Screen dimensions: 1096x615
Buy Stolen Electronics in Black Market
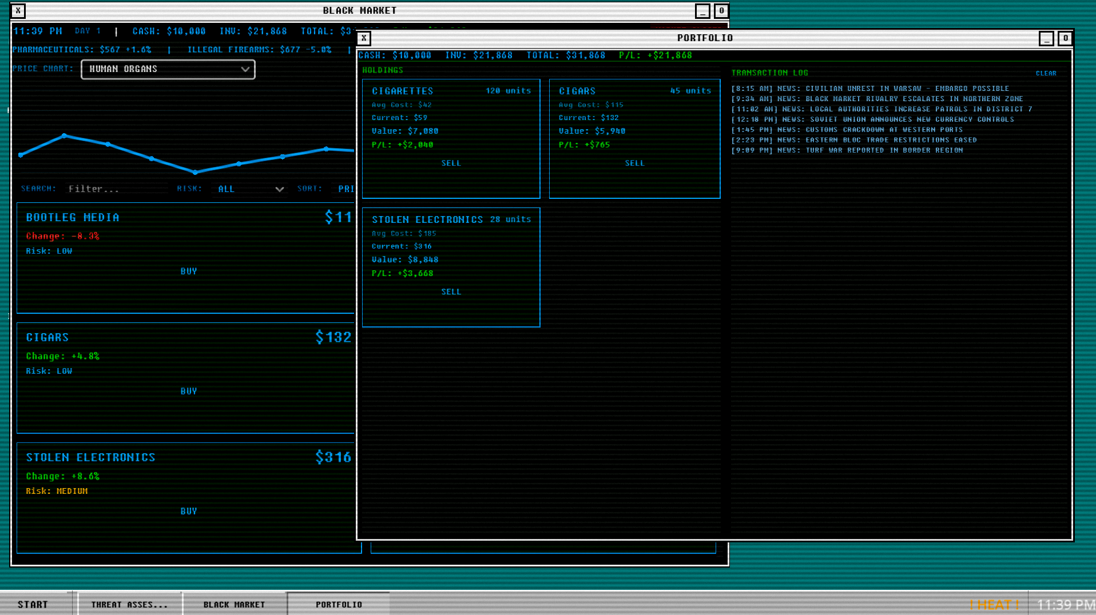tap(189, 512)
